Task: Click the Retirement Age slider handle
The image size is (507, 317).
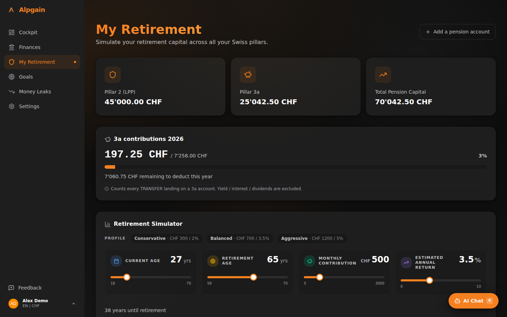Action: click(x=254, y=277)
